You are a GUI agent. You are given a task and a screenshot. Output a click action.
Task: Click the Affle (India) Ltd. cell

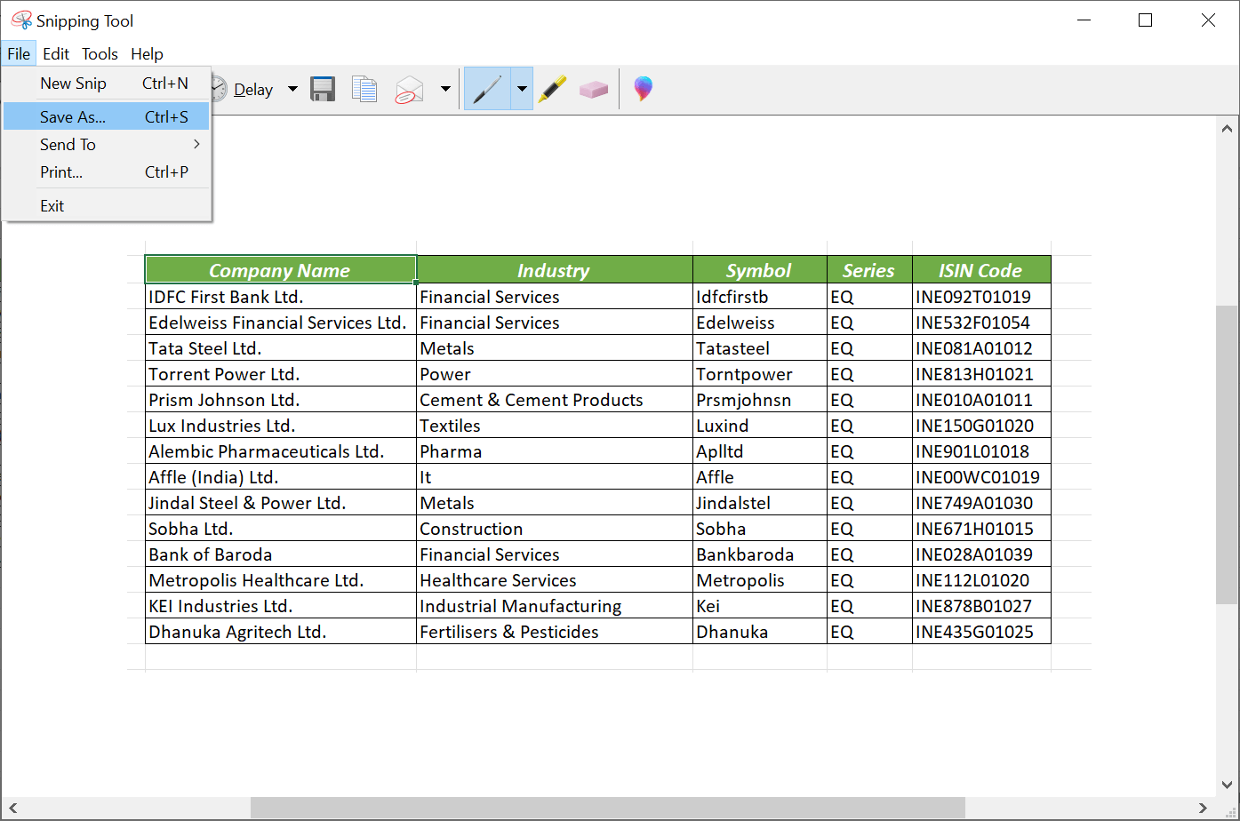coord(280,477)
